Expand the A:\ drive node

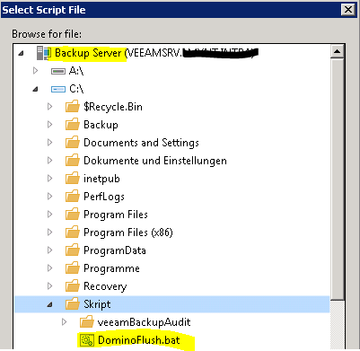pyautogui.click(x=35, y=71)
